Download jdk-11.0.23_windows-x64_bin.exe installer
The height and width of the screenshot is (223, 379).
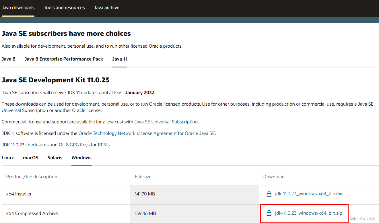click(309, 194)
